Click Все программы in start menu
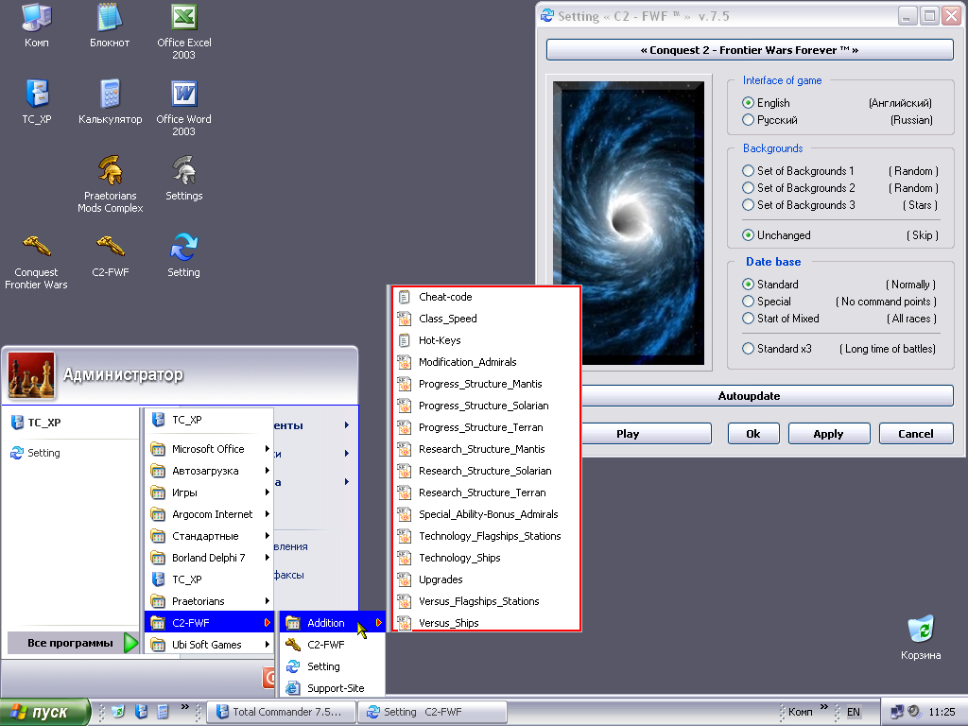 tap(73, 643)
